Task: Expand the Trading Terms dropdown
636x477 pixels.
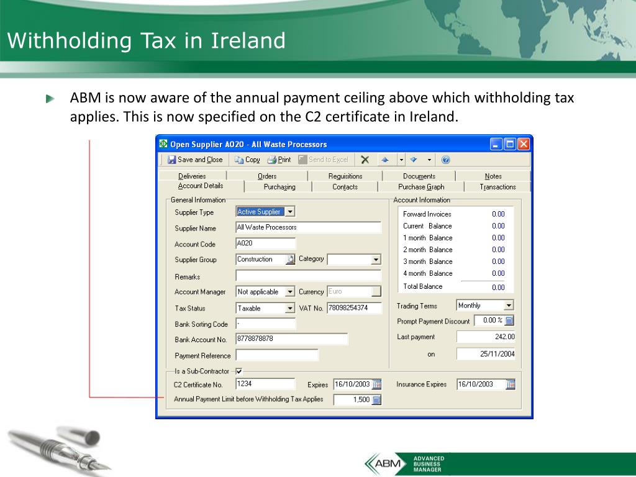Action: [x=509, y=305]
